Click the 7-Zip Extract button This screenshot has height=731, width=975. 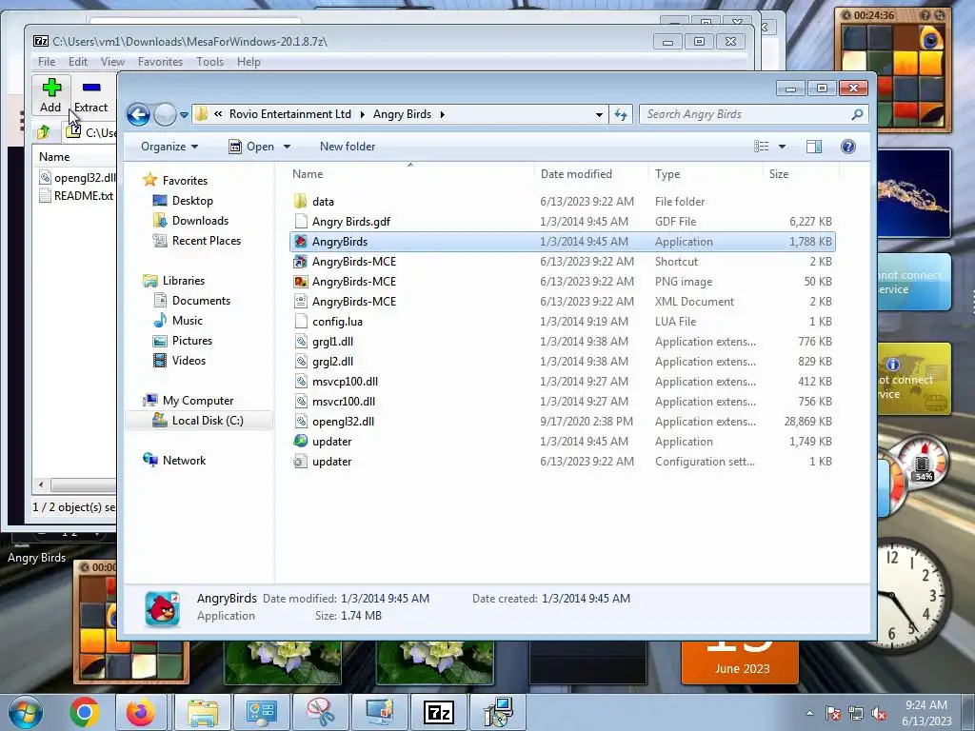pos(90,95)
